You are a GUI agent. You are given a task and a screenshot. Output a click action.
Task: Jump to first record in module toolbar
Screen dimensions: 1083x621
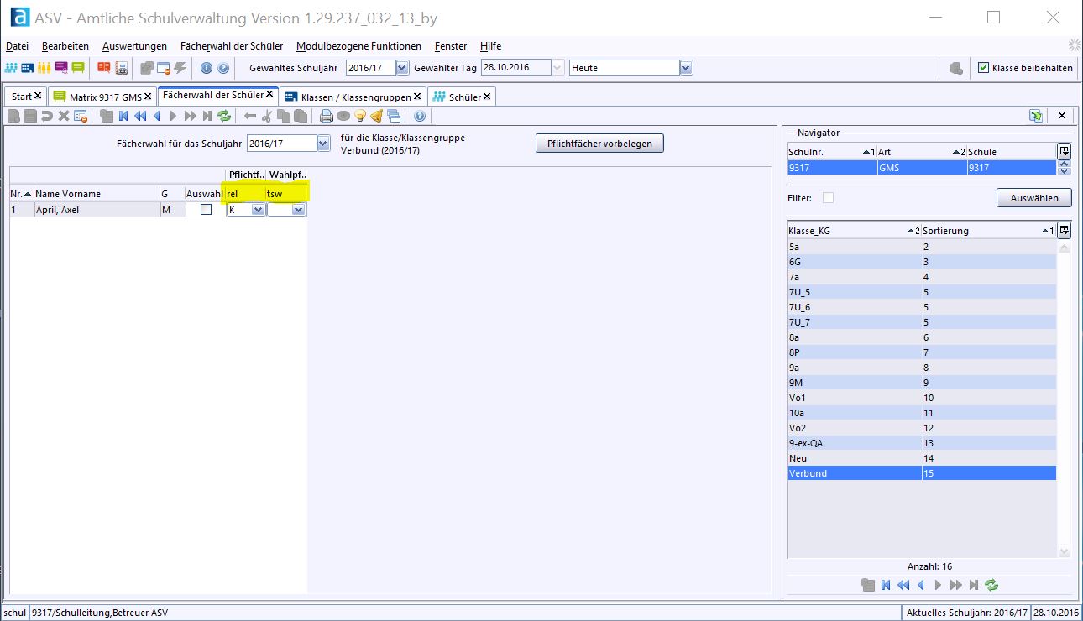123,116
